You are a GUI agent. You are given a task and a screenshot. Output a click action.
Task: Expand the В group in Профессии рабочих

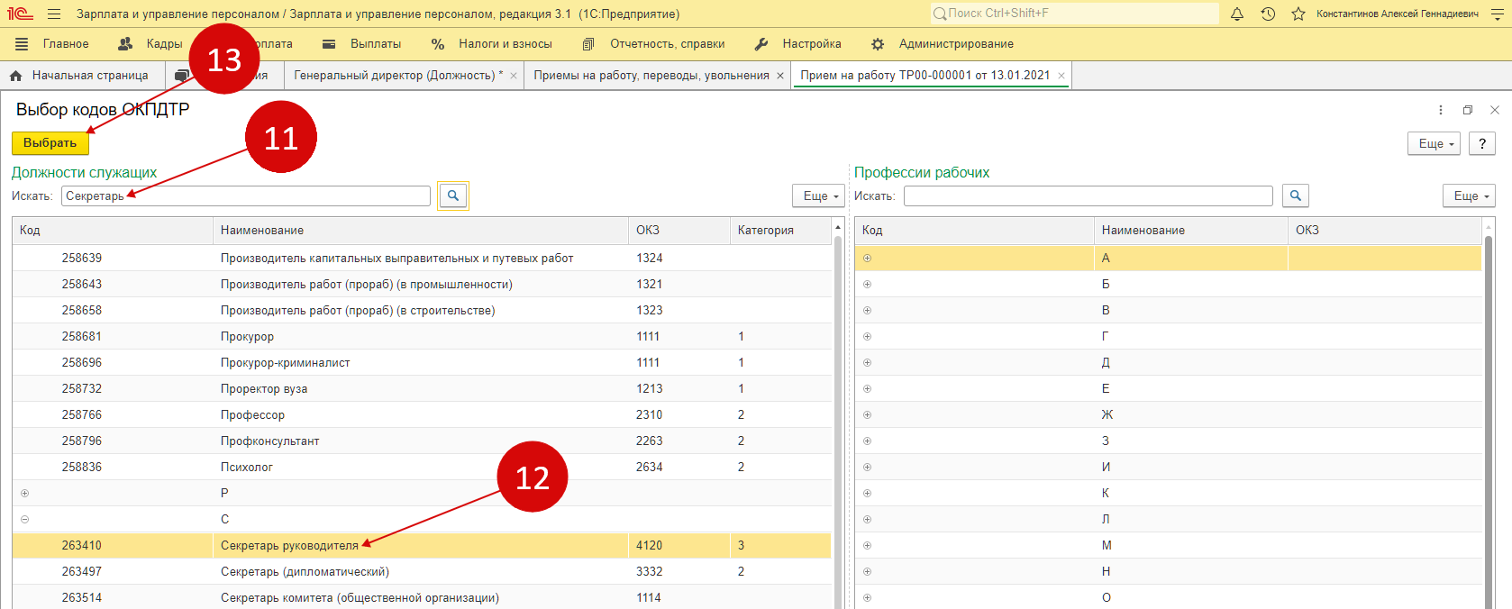click(x=868, y=310)
